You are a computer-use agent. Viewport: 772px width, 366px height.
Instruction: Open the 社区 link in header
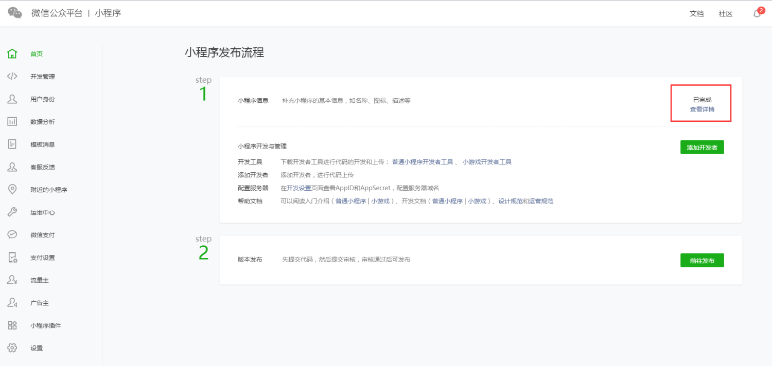[x=726, y=14]
